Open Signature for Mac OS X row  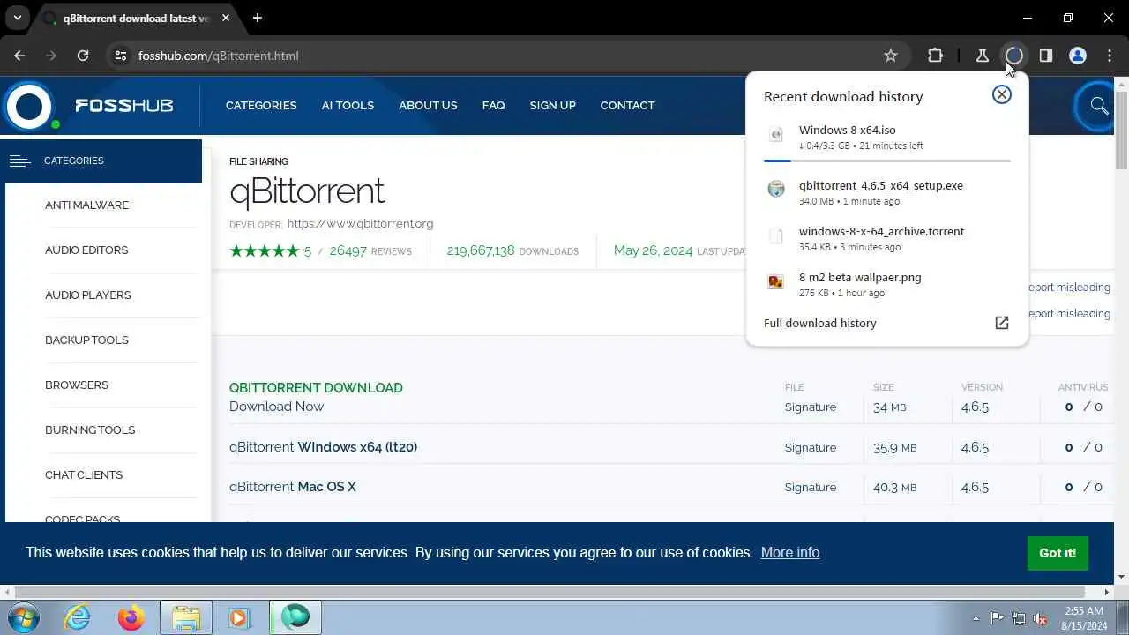[811, 487]
